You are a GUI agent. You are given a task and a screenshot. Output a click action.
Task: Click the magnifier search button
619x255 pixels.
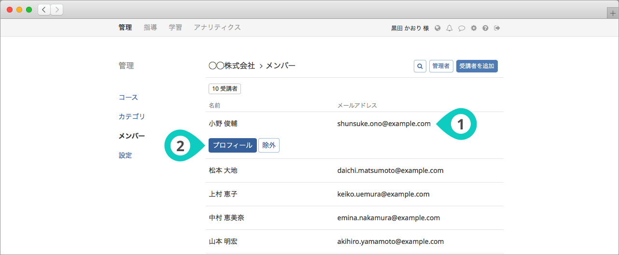pyautogui.click(x=420, y=66)
